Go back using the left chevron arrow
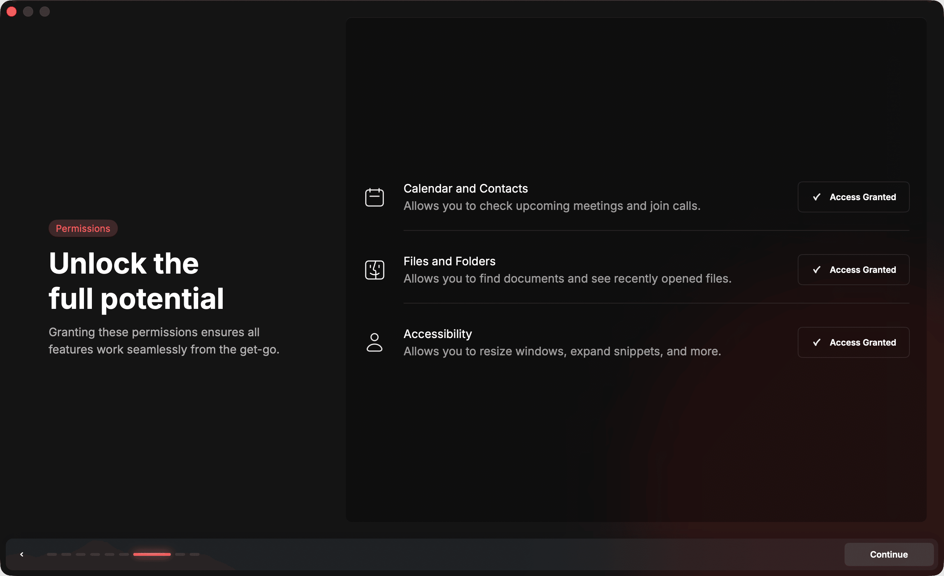This screenshot has width=944, height=576. tap(22, 554)
